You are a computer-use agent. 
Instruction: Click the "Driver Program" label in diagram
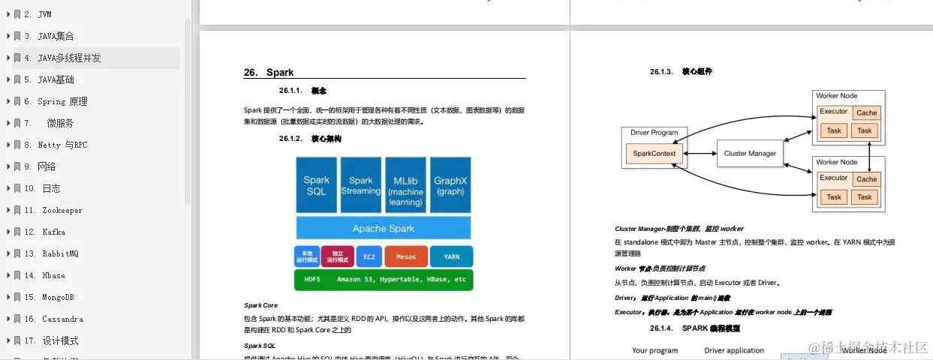pyautogui.click(x=654, y=133)
